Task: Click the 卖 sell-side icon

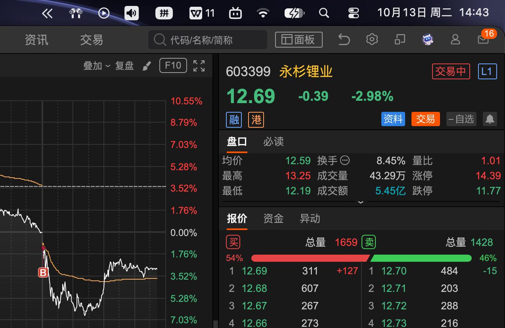Action: (369, 242)
